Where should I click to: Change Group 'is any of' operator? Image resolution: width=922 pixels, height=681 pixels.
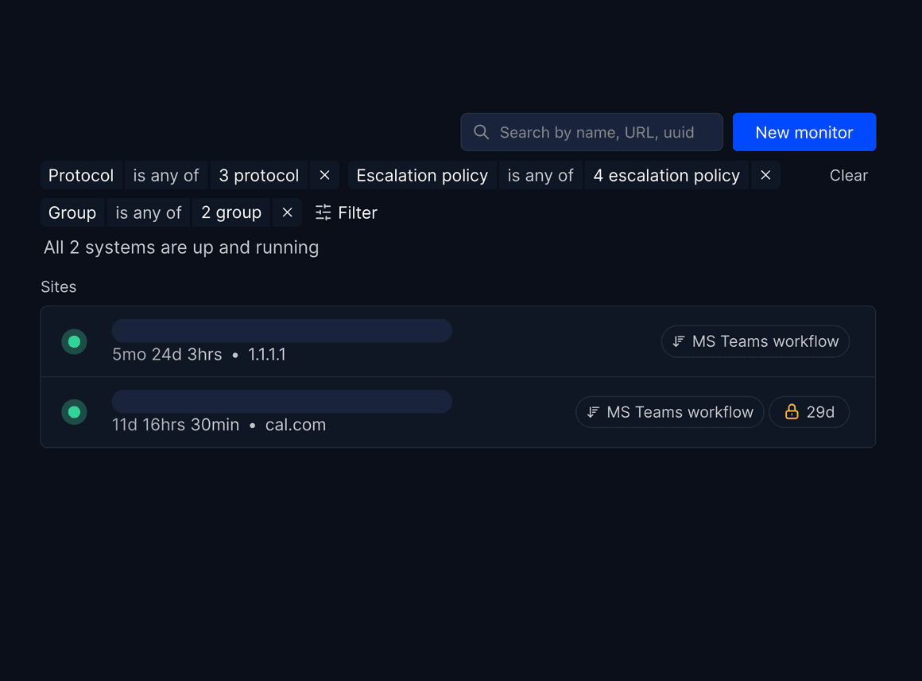[x=148, y=212]
